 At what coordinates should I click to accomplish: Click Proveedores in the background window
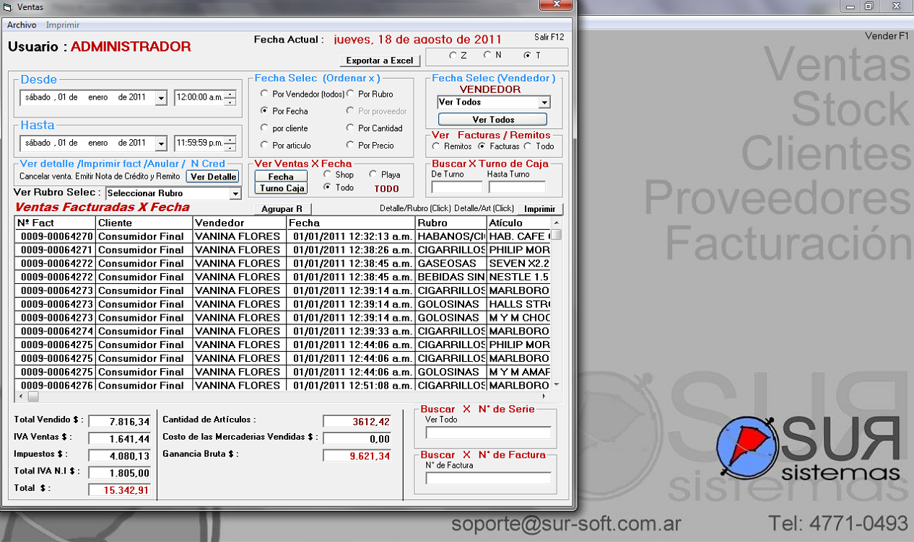click(777, 197)
